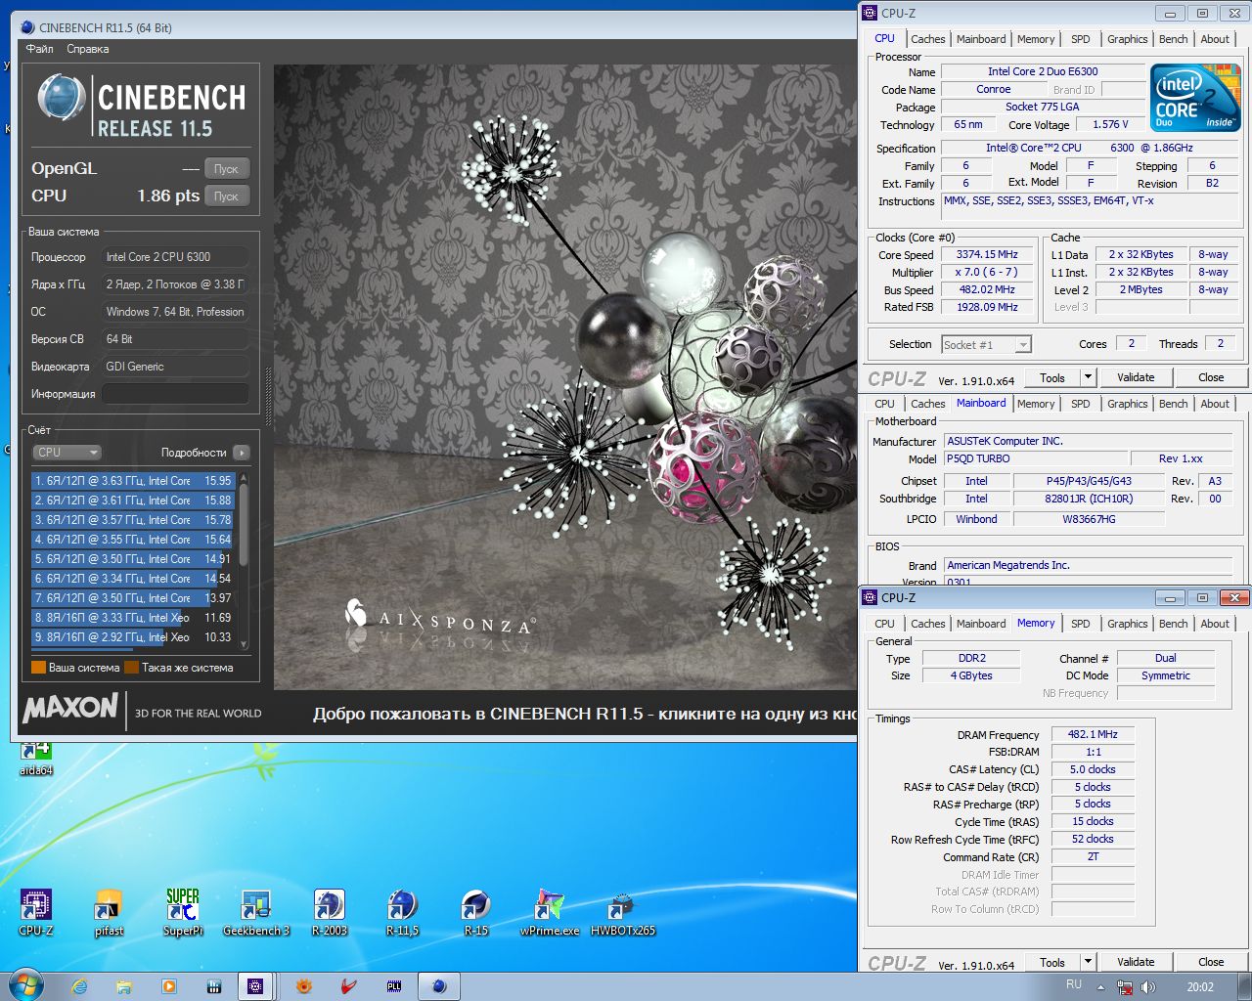Open the CPU score-type dropdown in Cinebench
Image resolution: width=1252 pixels, height=1001 pixels.
tap(67, 453)
